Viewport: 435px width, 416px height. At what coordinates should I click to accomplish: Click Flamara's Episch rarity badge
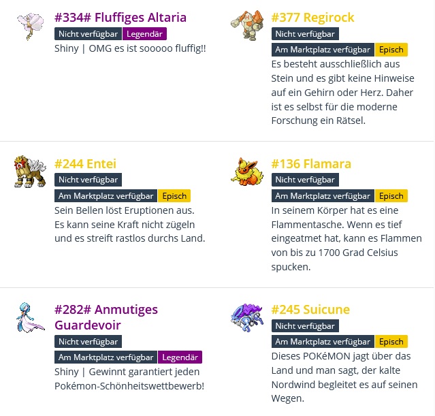[x=391, y=196]
